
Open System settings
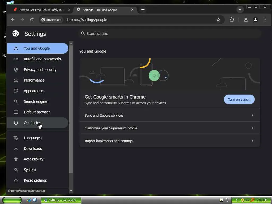38,170
